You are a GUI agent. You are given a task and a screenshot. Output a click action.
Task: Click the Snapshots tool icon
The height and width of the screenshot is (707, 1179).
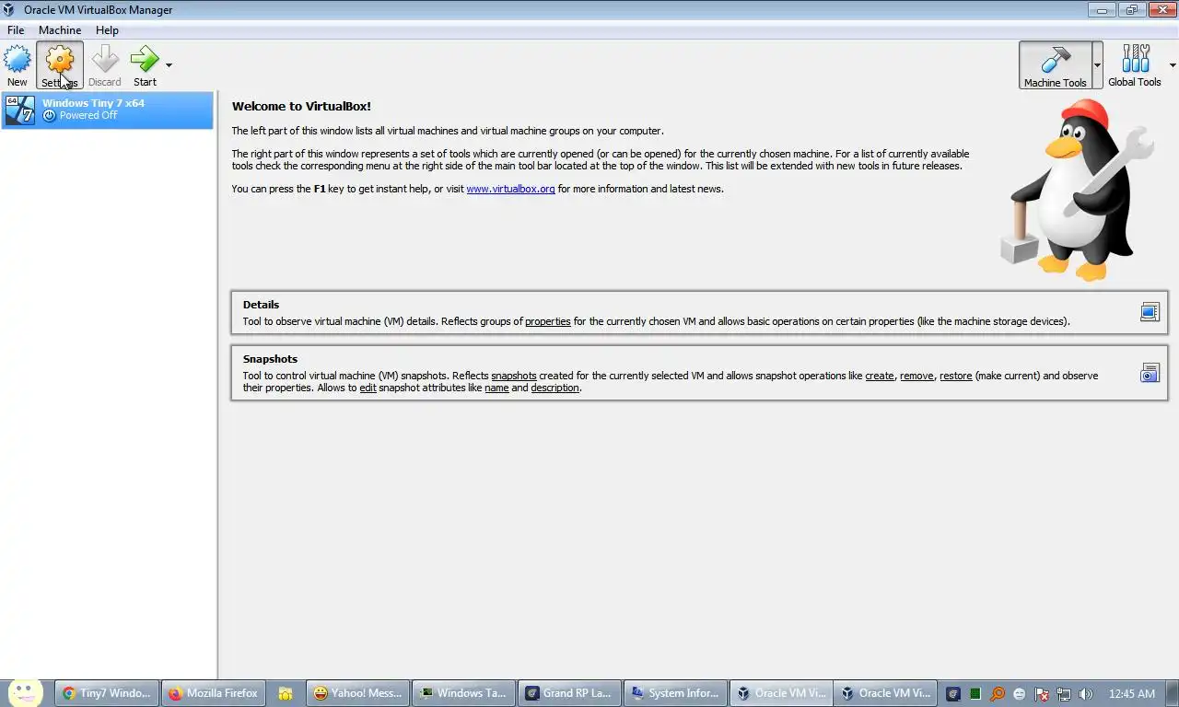[1150, 373]
